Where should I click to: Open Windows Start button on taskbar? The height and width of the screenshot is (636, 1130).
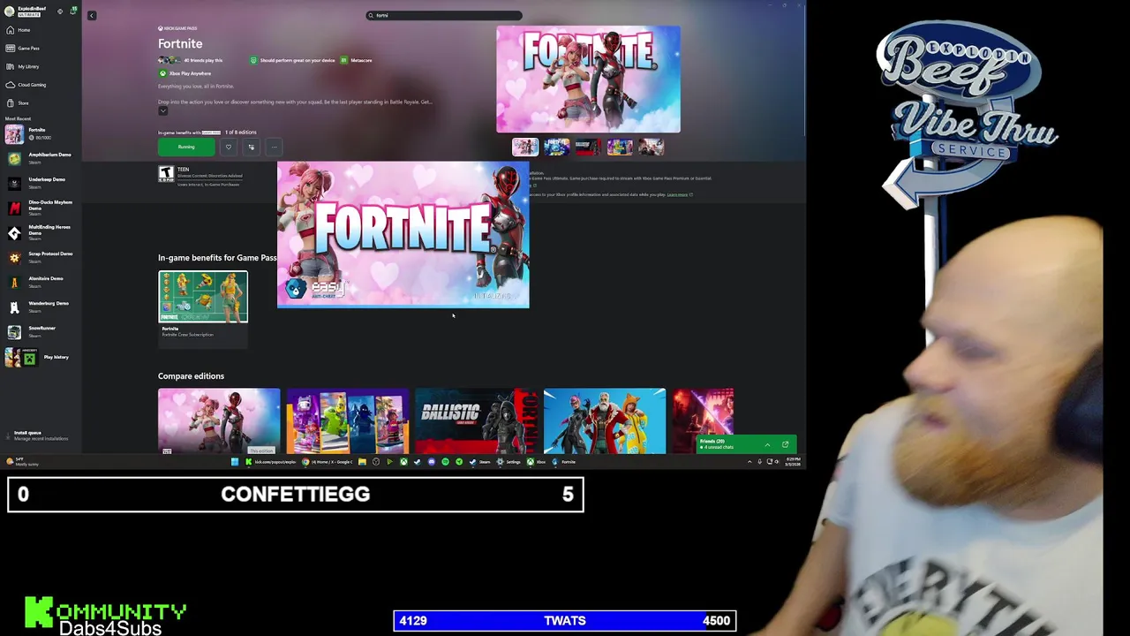[x=235, y=461]
